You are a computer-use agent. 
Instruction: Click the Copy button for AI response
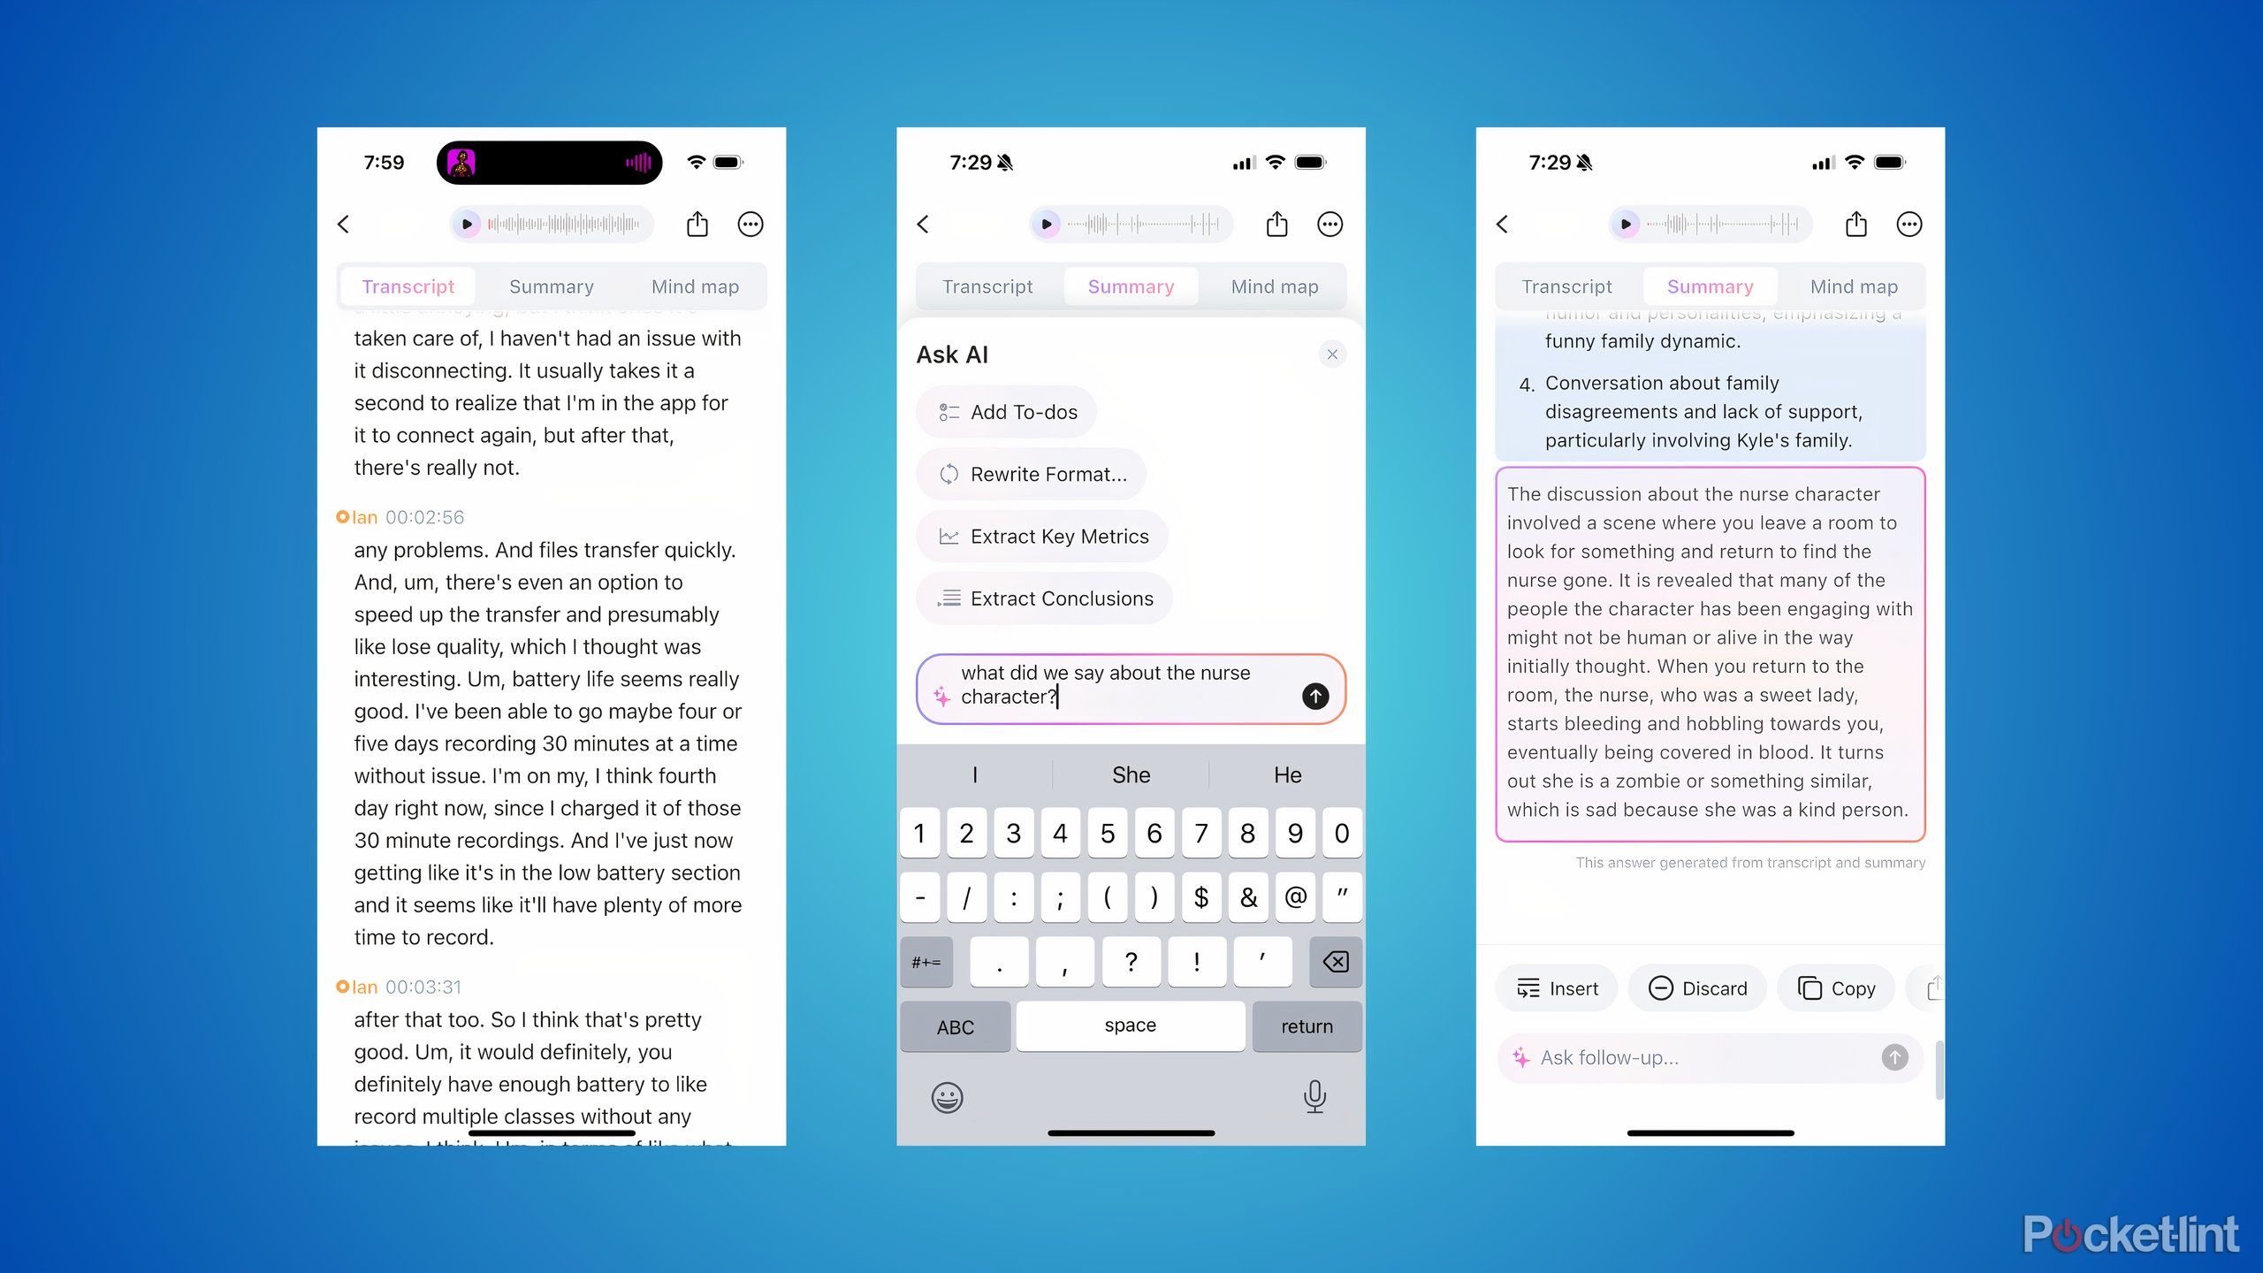1839,987
